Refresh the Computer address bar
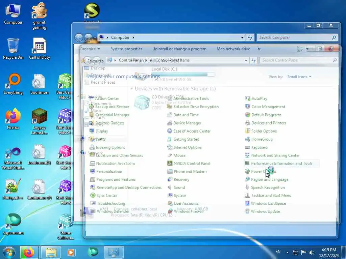 point(250,38)
